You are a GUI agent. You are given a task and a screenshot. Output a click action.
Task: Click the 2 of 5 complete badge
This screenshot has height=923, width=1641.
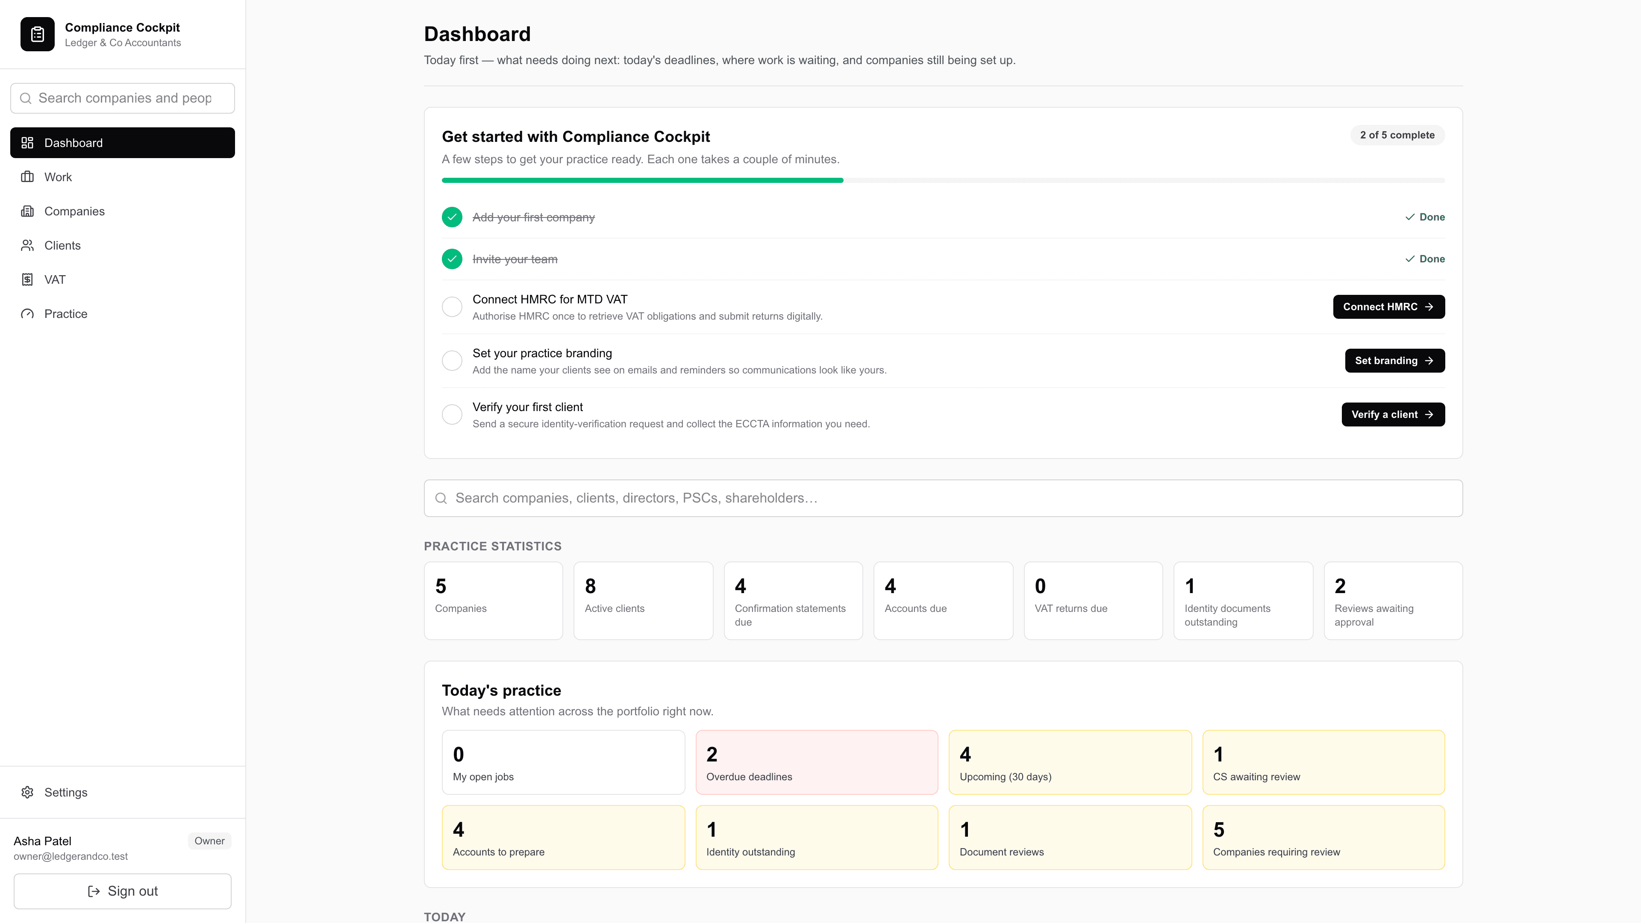(x=1398, y=135)
